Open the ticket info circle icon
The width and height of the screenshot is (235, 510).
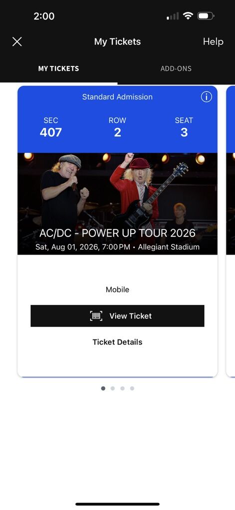207,96
